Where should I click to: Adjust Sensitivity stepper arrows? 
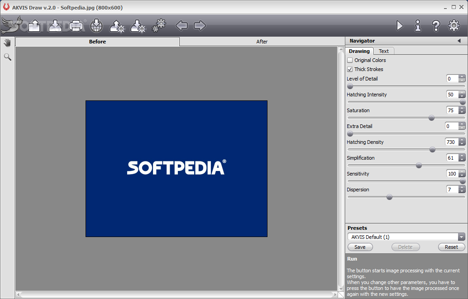tap(462, 174)
